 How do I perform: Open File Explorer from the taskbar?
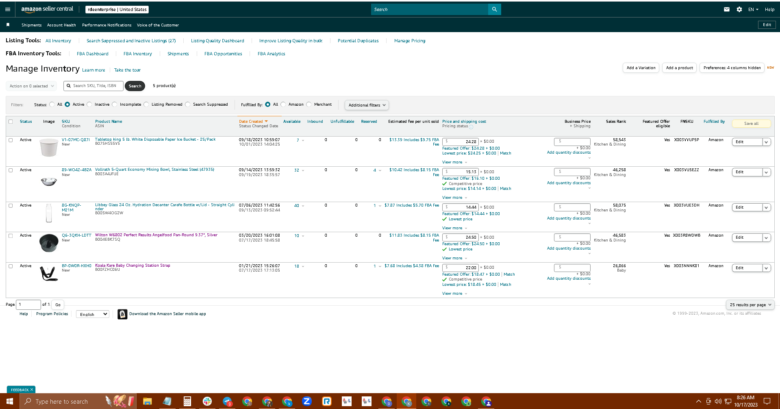click(x=147, y=401)
